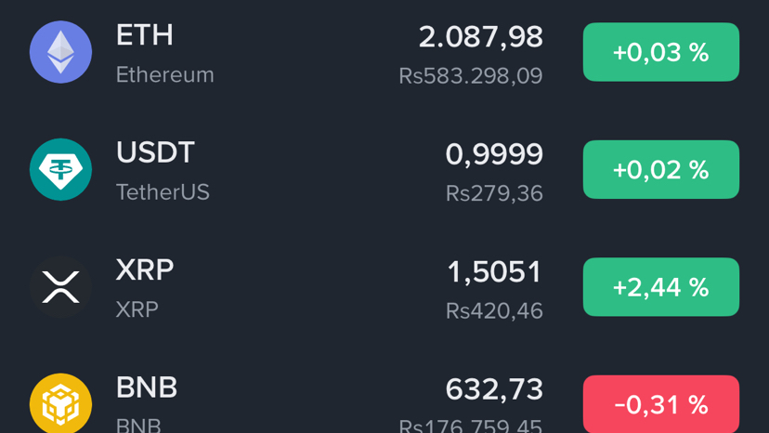Tap the Tether USDT logo icon
Viewport: 769px width, 433px height.
(61, 170)
